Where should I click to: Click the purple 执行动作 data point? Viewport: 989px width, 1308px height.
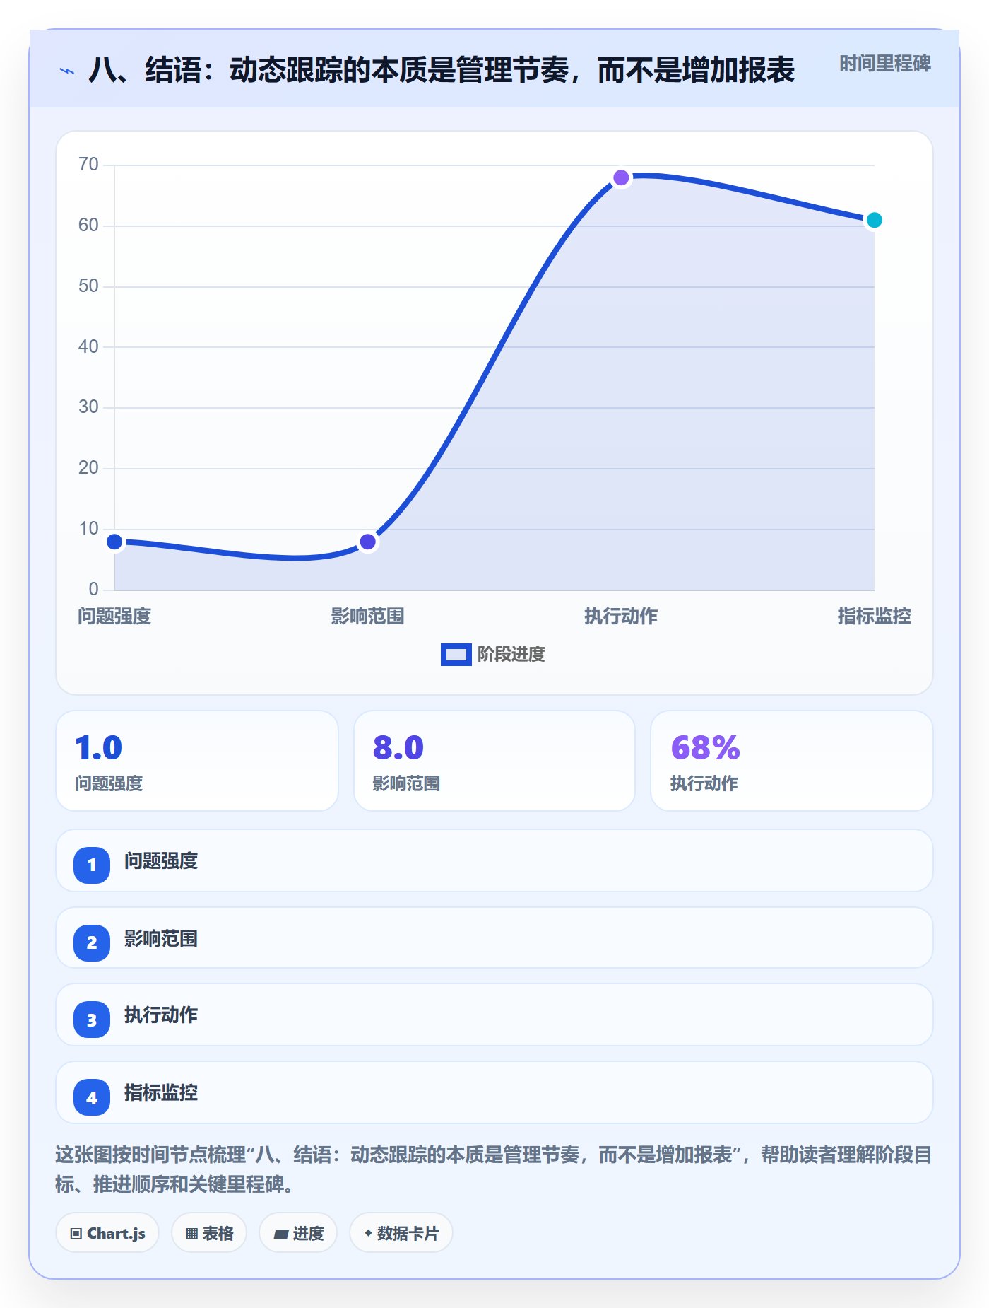click(621, 177)
